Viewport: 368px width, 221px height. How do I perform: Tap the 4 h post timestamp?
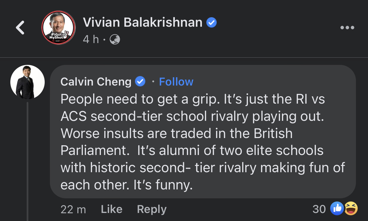point(91,39)
